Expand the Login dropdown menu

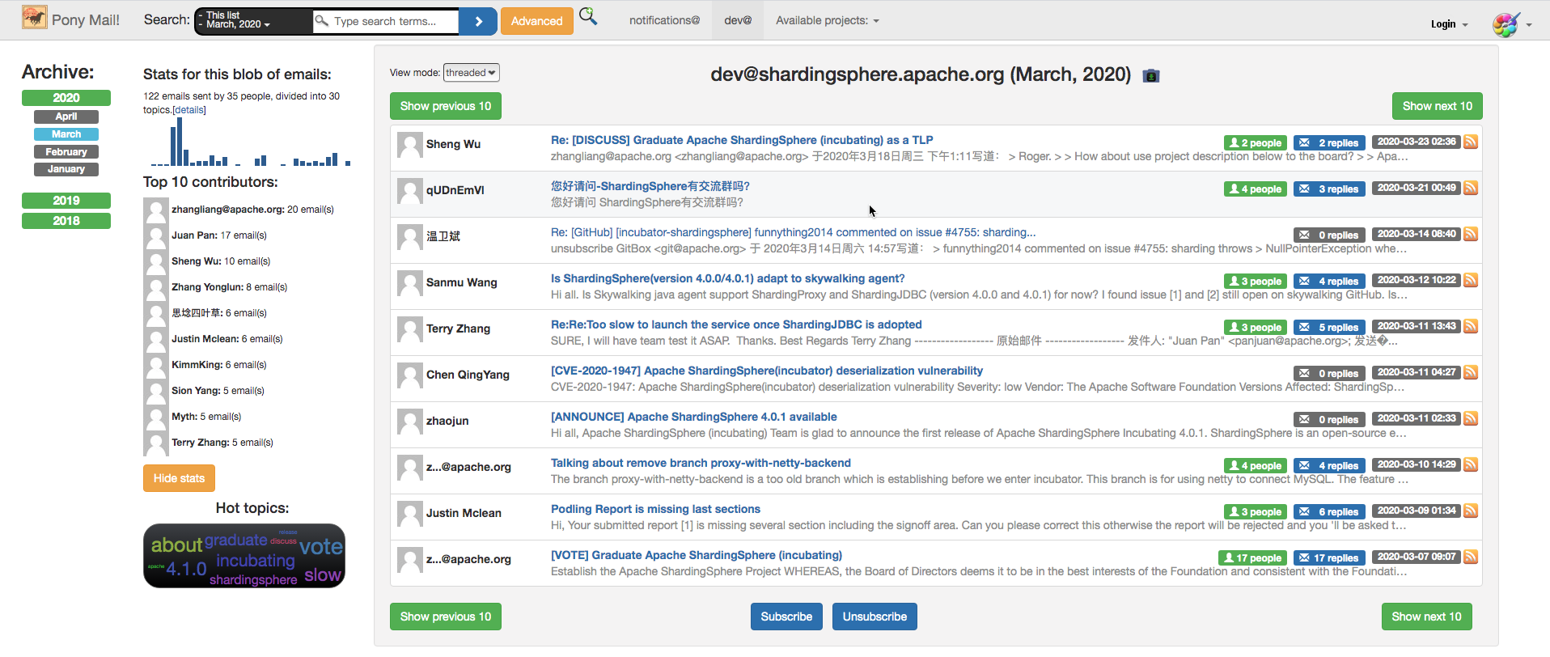1449,24
